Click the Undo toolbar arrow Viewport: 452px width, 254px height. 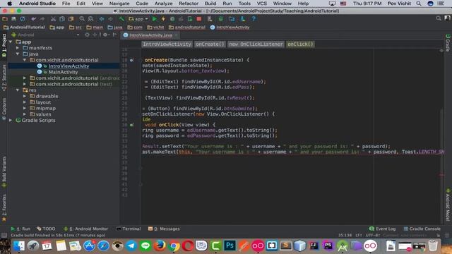34,19
